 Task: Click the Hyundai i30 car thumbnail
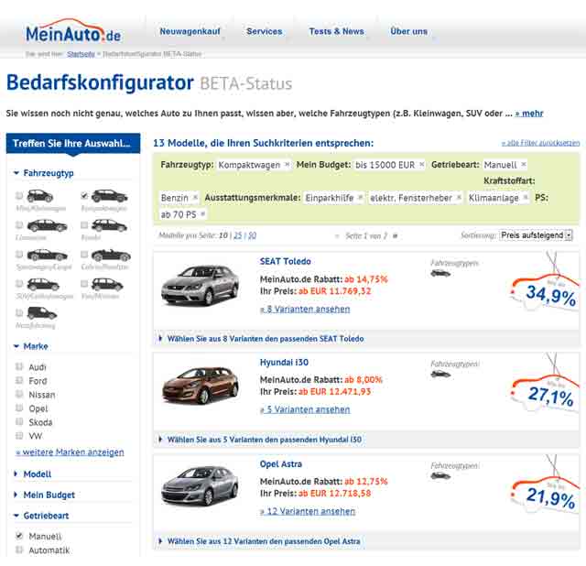click(200, 386)
